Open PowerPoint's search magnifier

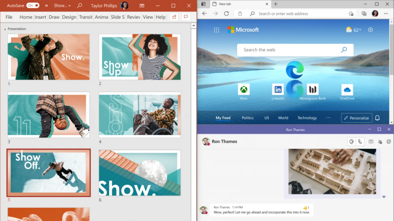point(79,5)
